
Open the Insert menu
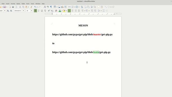tap(8, 4)
